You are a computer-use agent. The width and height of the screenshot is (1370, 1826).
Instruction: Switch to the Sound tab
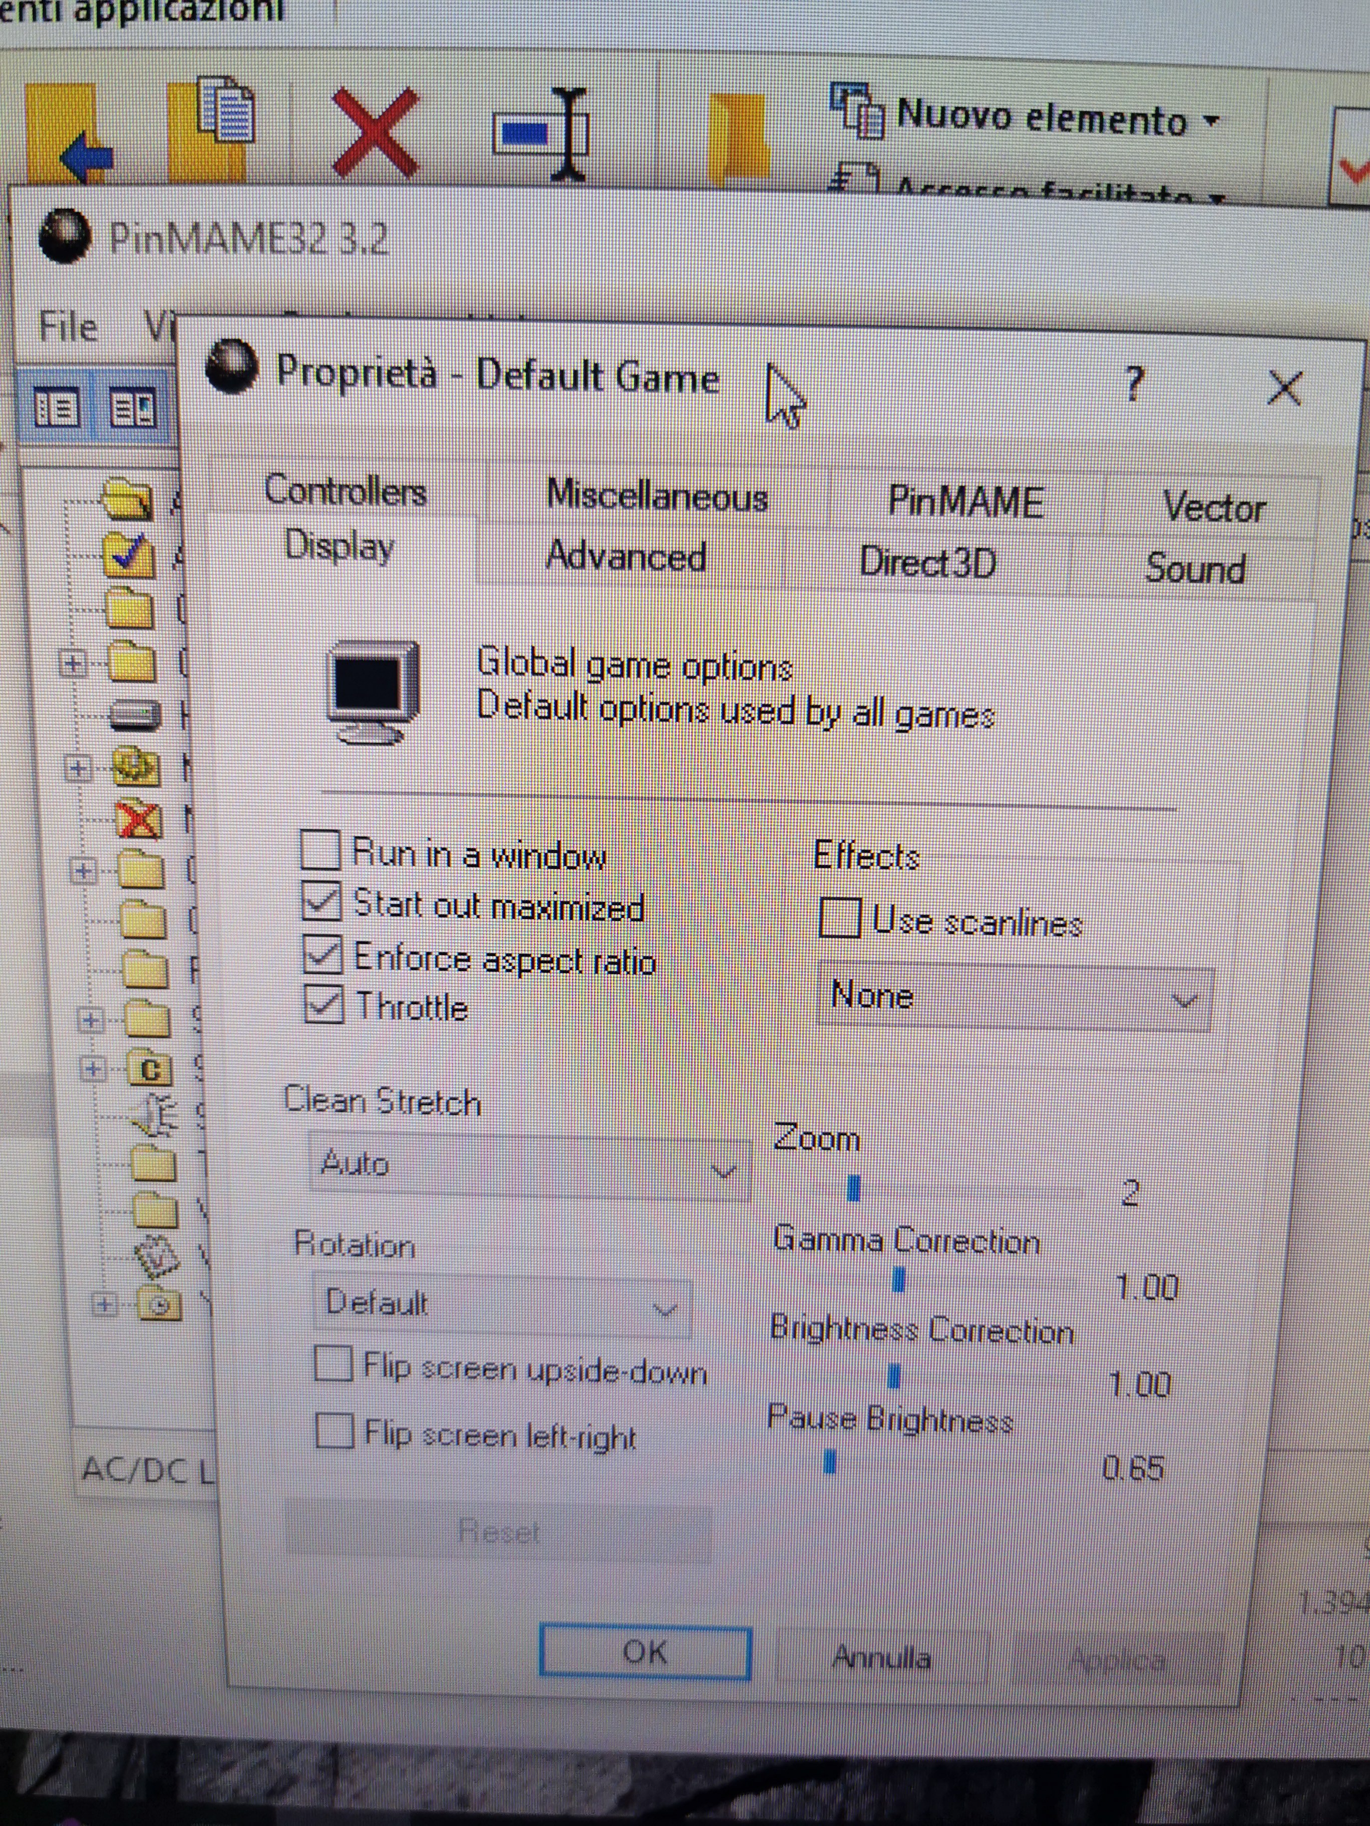tap(1195, 569)
